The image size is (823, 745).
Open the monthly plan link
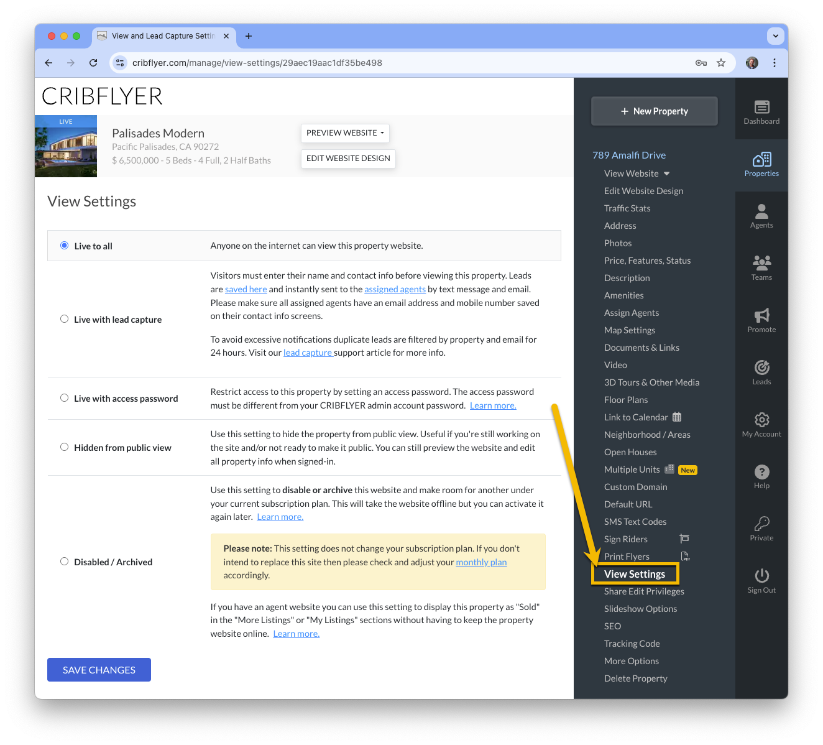pos(481,562)
